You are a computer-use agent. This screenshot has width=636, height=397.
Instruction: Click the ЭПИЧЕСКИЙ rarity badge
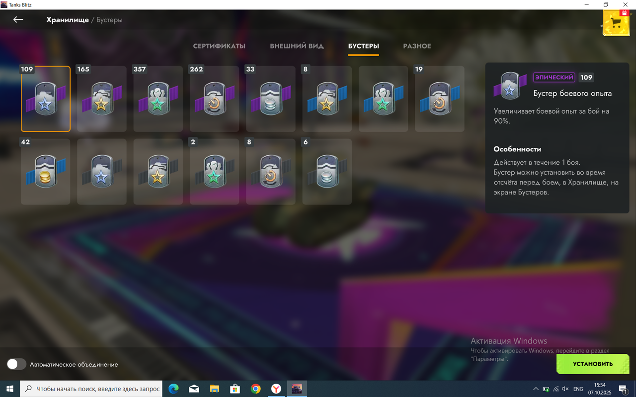(554, 77)
